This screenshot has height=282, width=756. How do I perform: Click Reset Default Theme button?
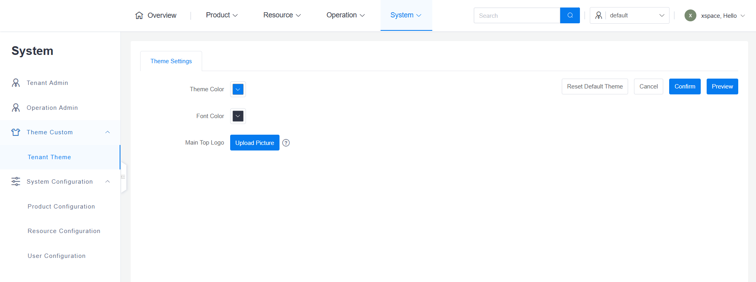tap(595, 86)
